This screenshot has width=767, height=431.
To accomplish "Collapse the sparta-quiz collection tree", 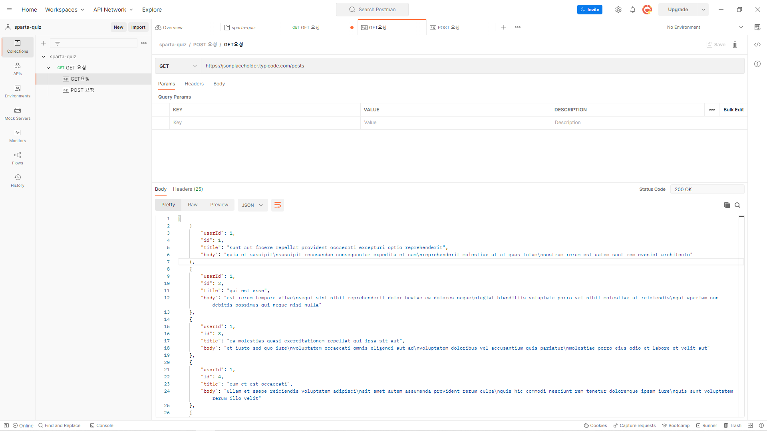I will (44, 57).
